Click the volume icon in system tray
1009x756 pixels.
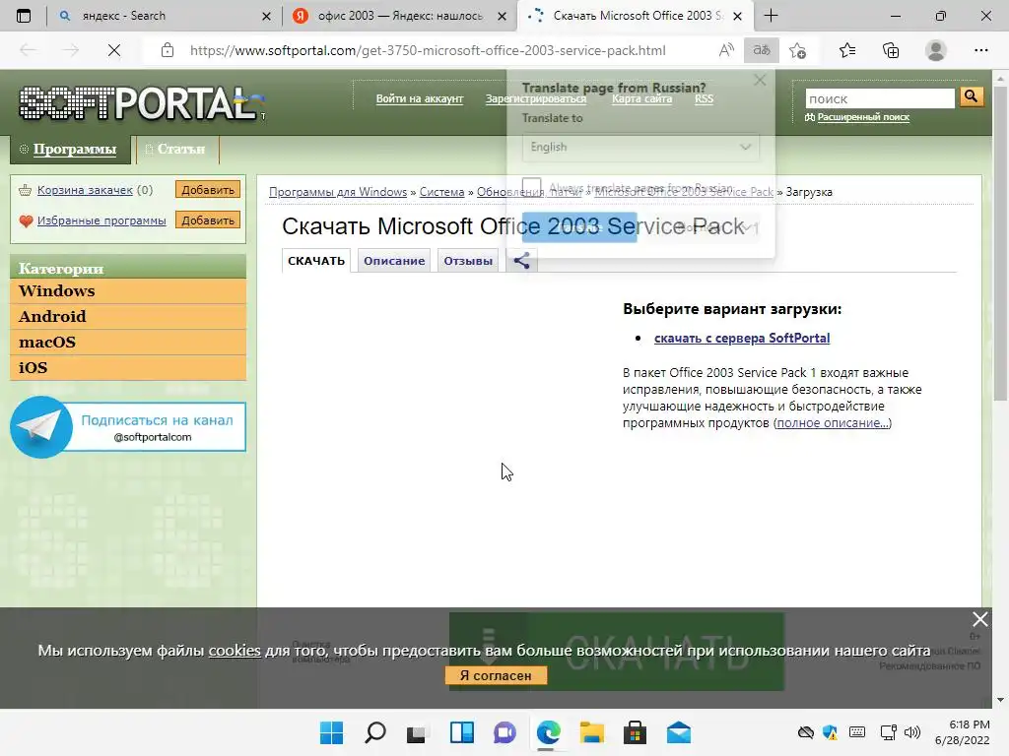click(911, 732)
